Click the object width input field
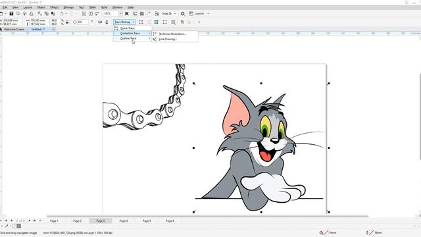 tap(39, 20)
